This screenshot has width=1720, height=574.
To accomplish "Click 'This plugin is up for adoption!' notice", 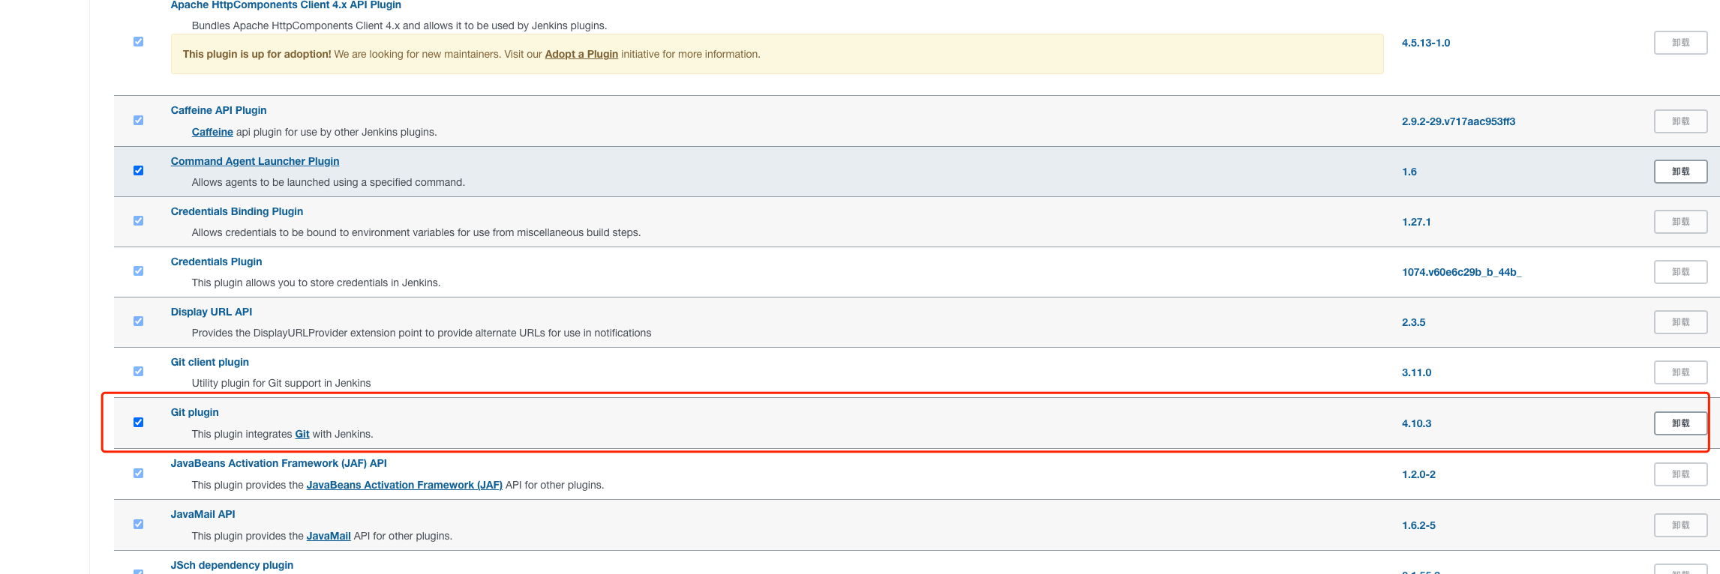I will pyautogui.click(x=777, y=54).
